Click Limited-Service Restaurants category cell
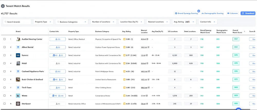Viewport: 257px width, 110px height. click(106, 79)
